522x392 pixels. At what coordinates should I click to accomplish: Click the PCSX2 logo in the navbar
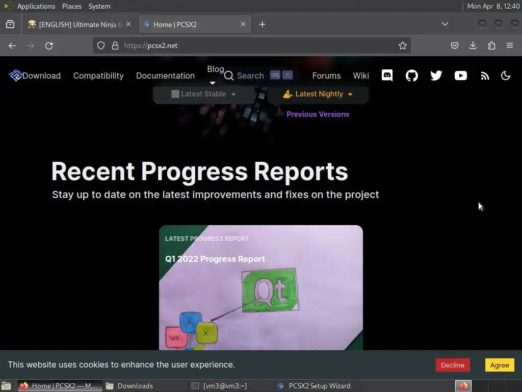[15, 76]
